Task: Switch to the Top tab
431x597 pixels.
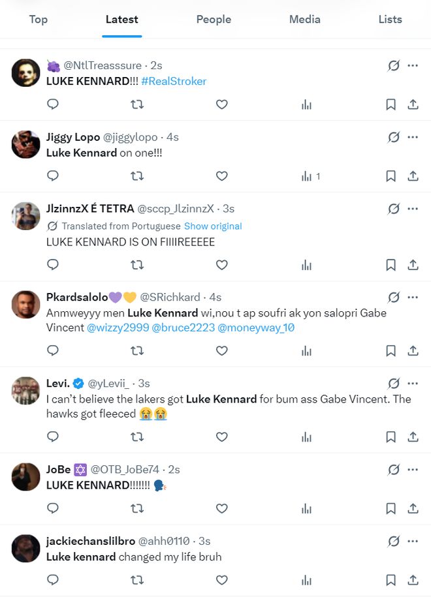Action: [39, 20]
